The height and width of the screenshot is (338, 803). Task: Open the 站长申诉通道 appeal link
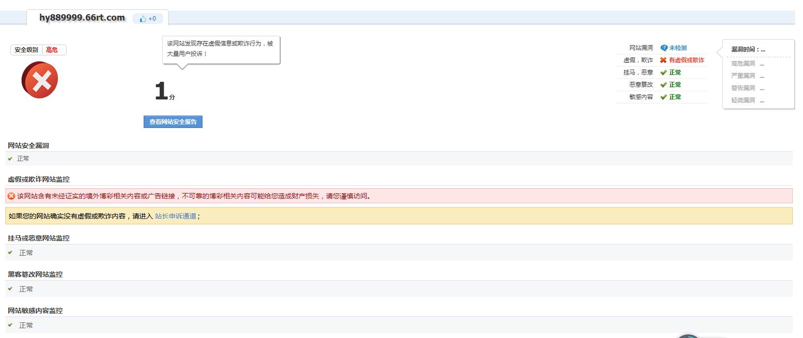tap(176, 216)
